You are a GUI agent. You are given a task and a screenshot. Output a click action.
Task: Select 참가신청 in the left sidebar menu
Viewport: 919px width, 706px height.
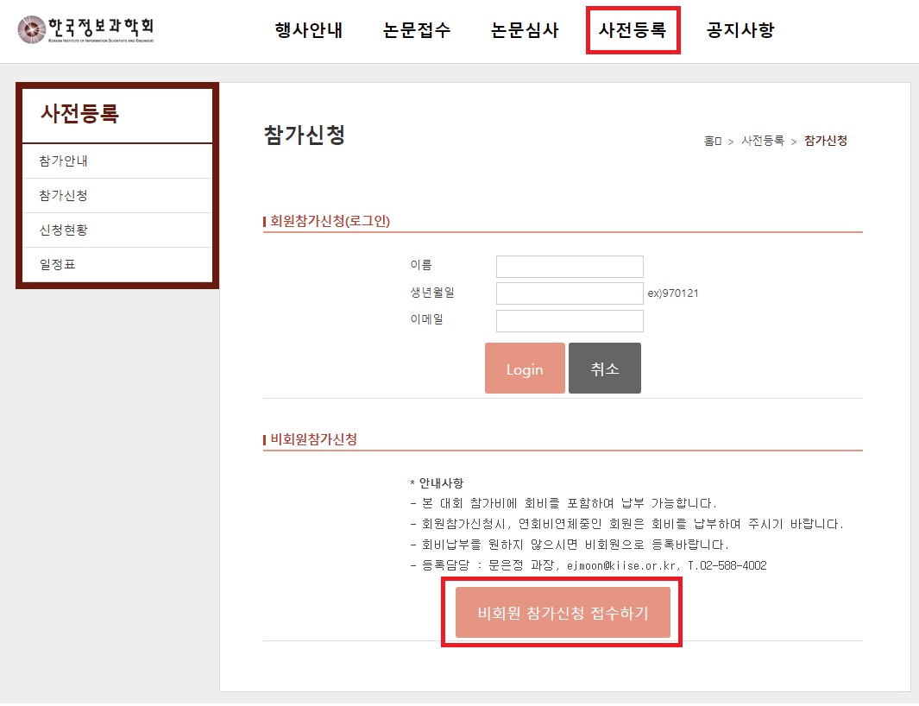64,196
